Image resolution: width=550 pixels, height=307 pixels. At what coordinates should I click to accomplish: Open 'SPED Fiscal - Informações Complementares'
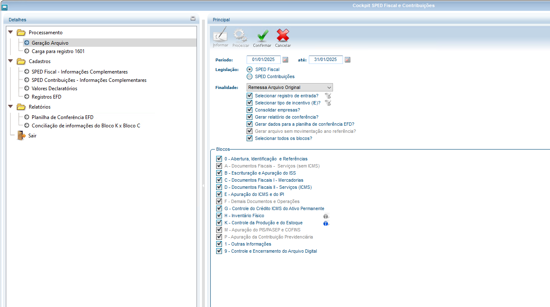(80, 72)
